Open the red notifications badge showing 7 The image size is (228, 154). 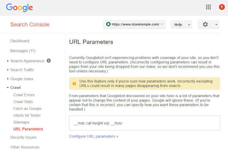tap(222, 7)
